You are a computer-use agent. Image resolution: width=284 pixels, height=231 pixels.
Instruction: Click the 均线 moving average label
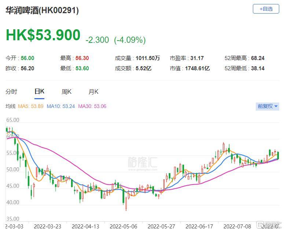[11, 106]
